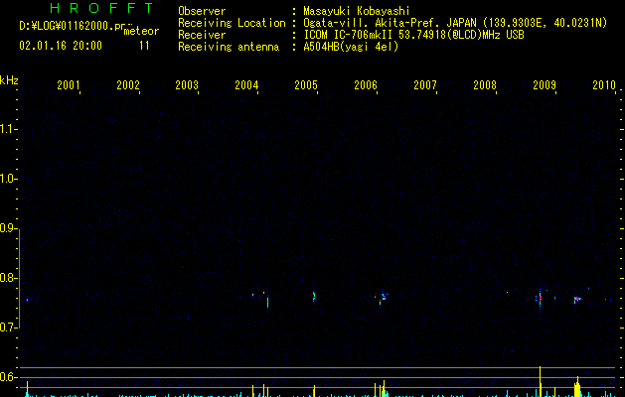This screenshot has height=397, width=625.
Task: Click the 2003 time axis label
Action: click(x=187, y=84)
